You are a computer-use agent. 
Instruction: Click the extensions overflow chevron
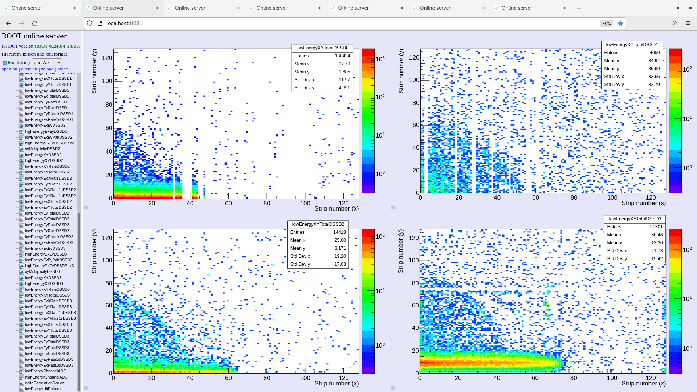click(x=675, y=23)
